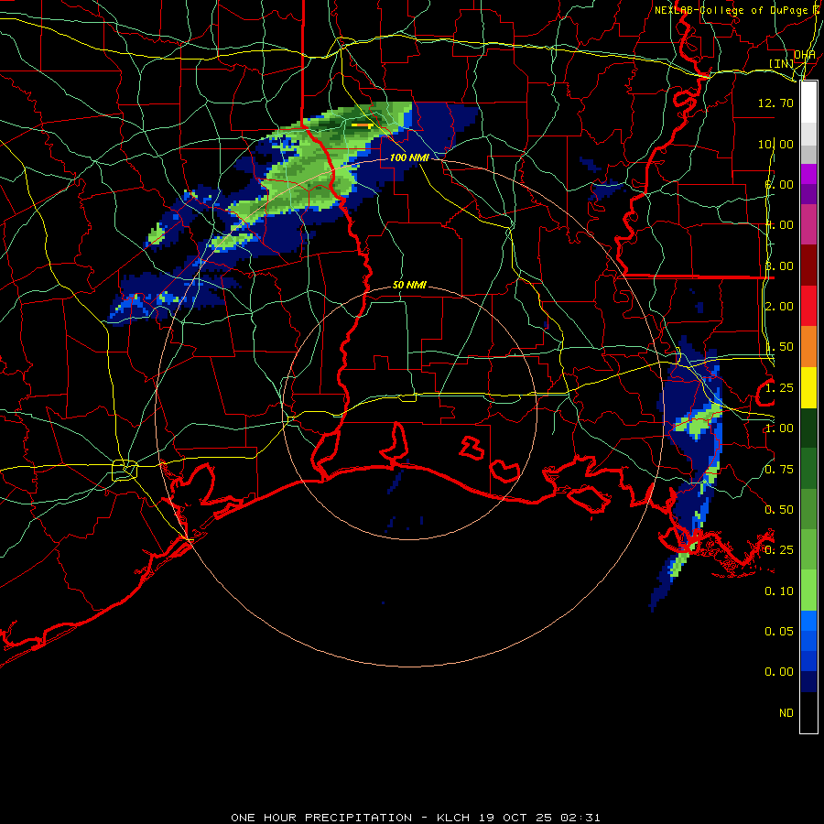Click the 0.05 inch legend label
Viewport: 824px width, 824px height.
click(x=779, y=632)
